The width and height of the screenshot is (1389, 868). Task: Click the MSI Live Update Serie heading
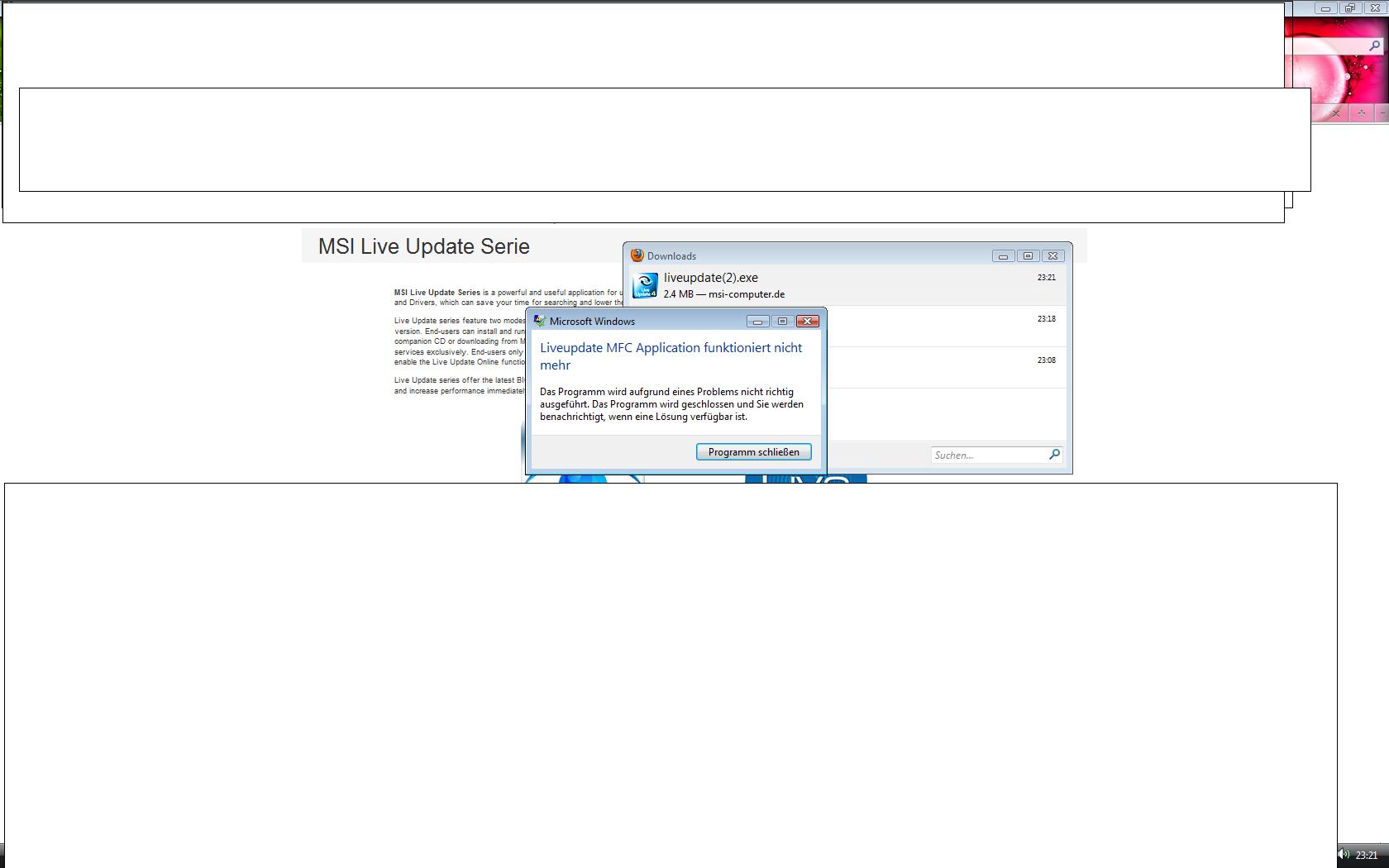(x=424, y=246)
